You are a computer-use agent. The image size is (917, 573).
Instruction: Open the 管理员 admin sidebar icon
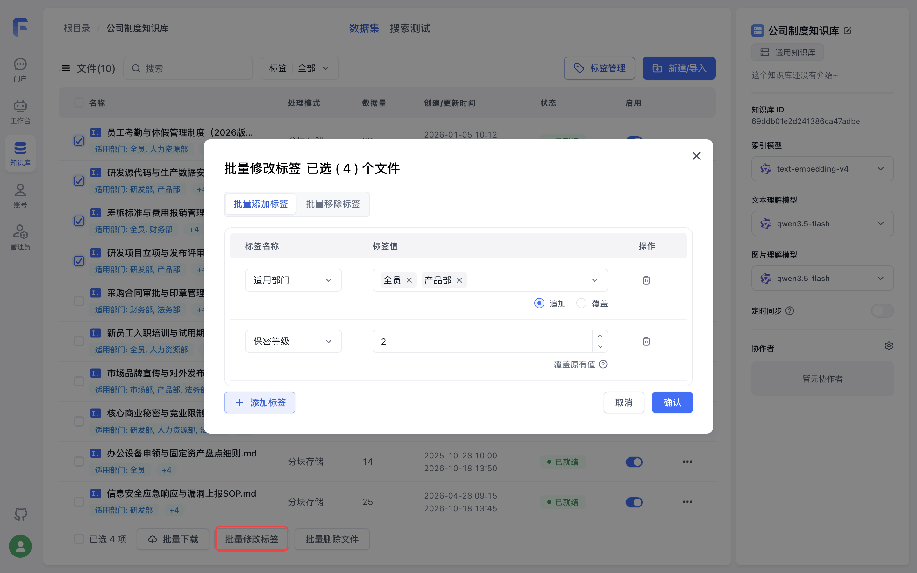click(20, 237)
